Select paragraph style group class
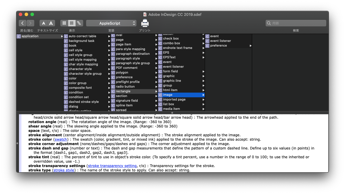 133,63
